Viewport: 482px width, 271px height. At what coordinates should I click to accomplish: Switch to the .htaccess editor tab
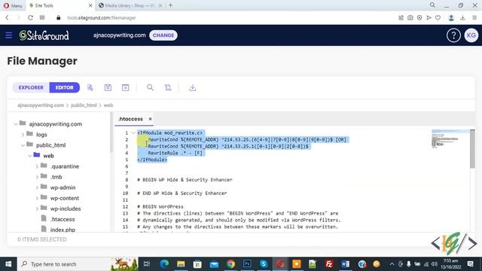click(x=130, y=119)
